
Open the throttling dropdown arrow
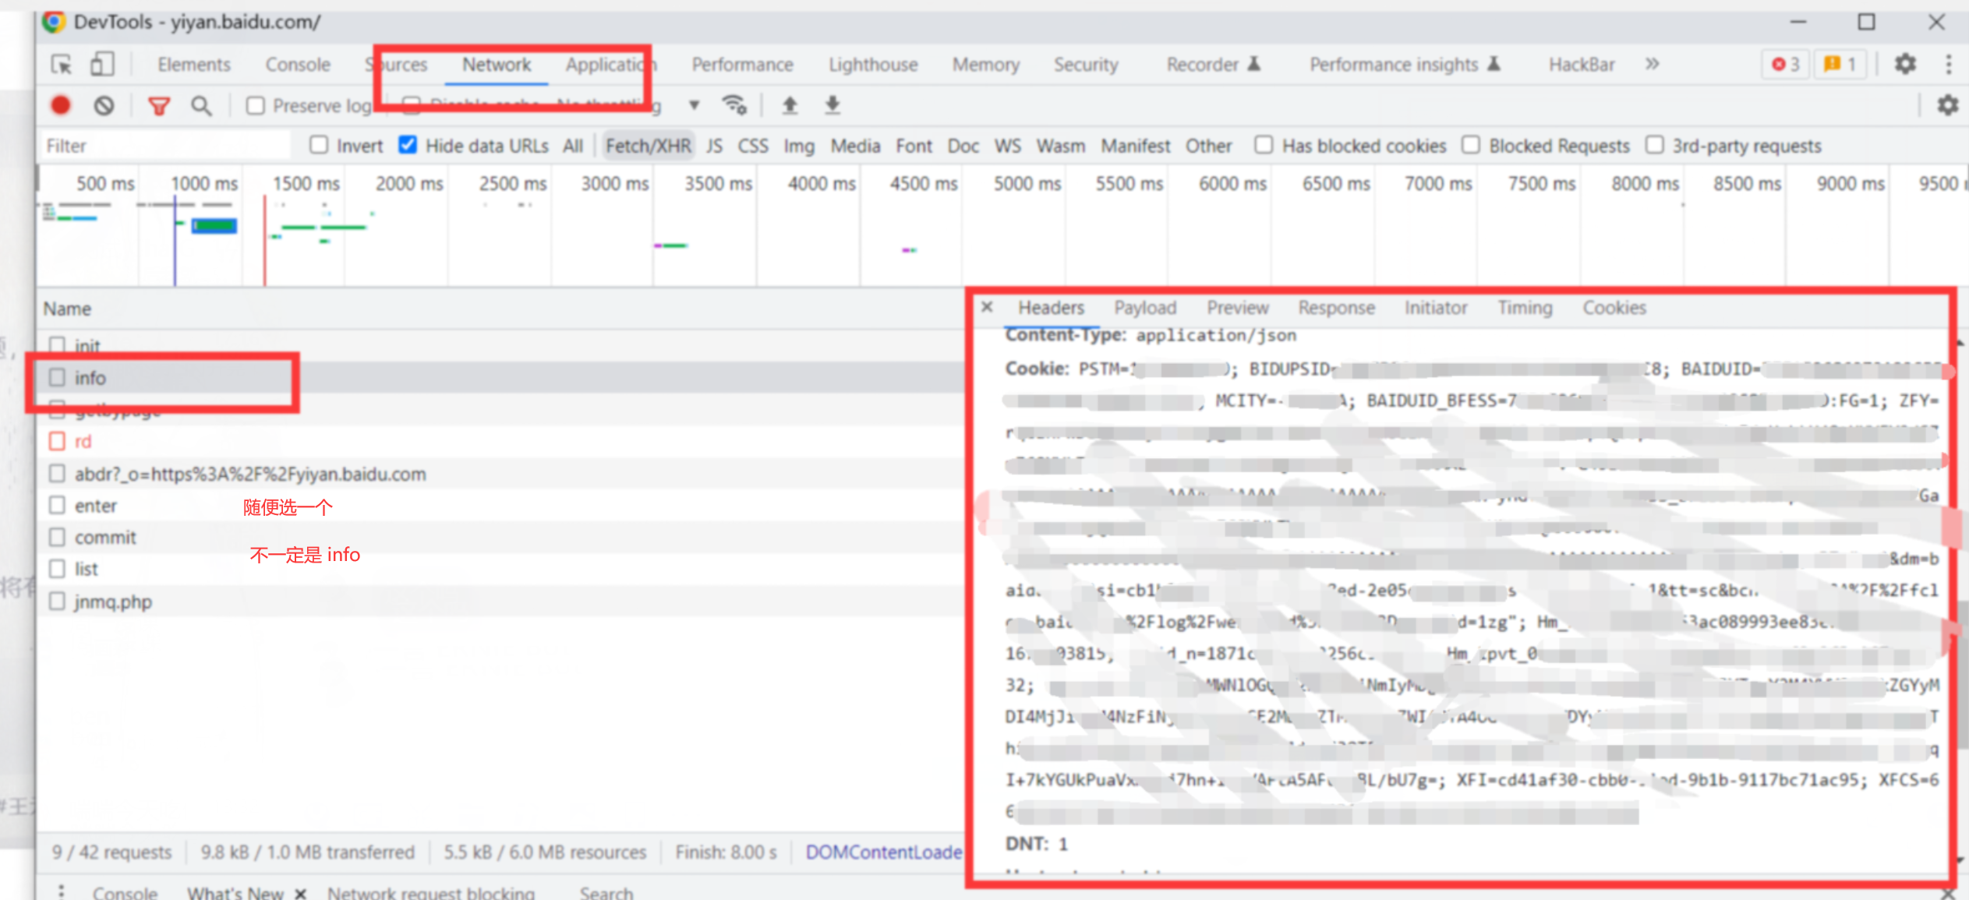coord(694,105)
